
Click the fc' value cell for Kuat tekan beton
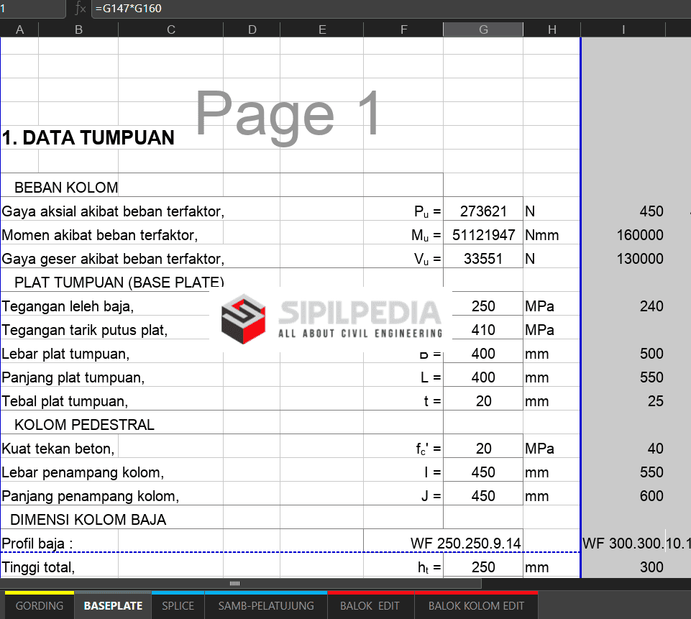point(483,449)
